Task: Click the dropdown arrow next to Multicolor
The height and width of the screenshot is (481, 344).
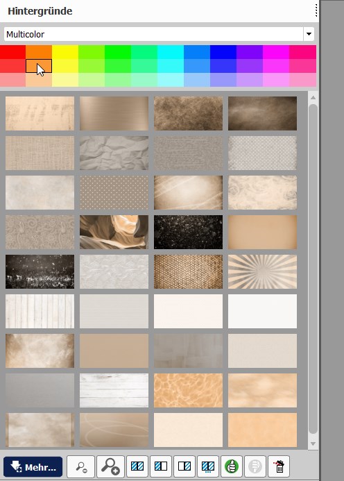Action: [x=309, y=34]
